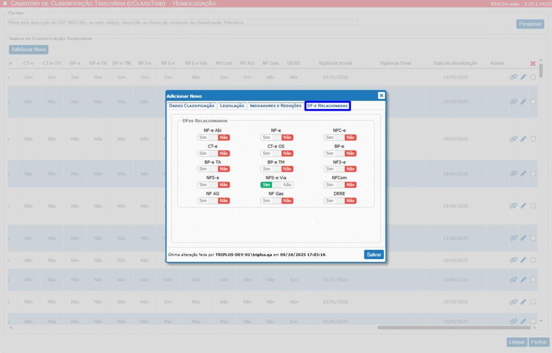The height and width of the screenshot is (353, 552).
Task: Click the red X delete icon in table header
Action: (533, 64)
